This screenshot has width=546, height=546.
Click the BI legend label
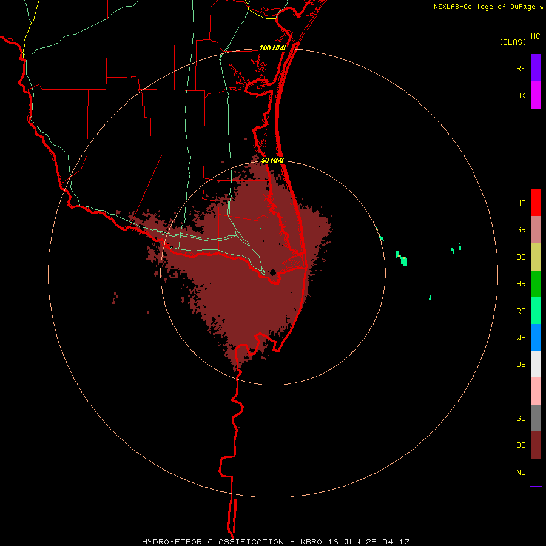pyautogui.click(x=521, y=445)
